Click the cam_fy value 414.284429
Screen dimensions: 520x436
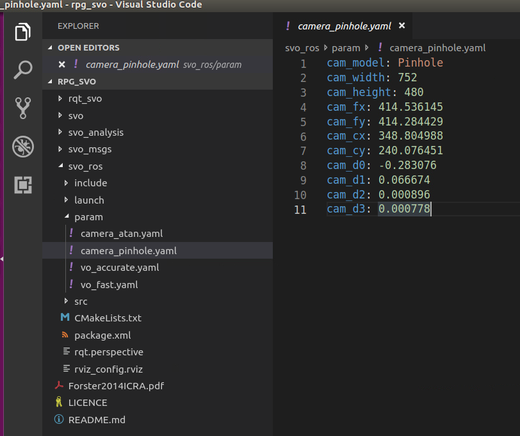pyautogui.click(x=410, y=122)
